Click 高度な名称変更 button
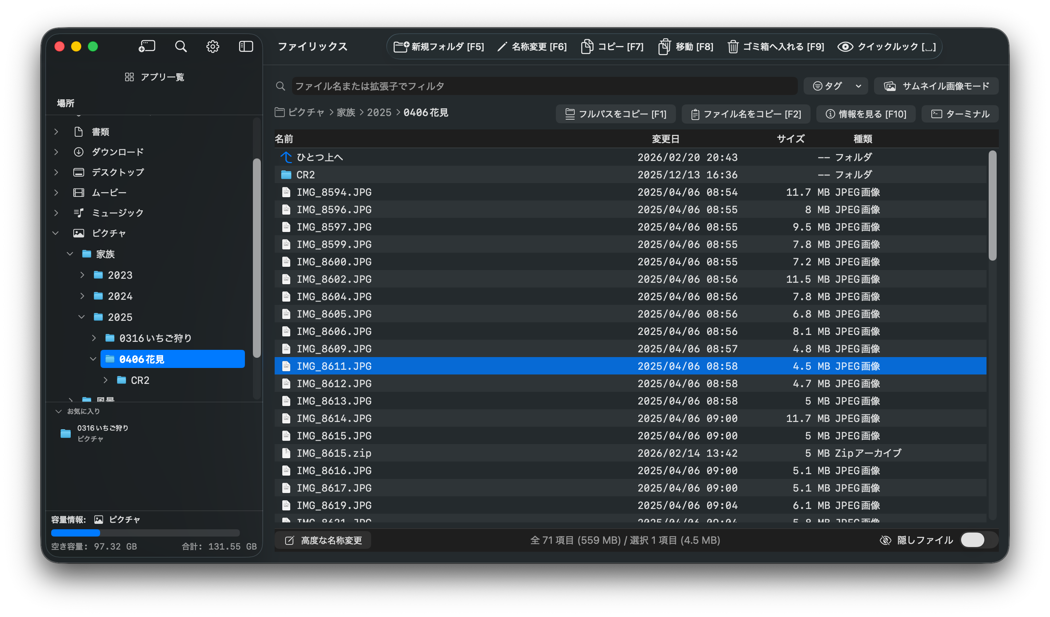Viewport: 1050px width, 617px height. point(323,540)
